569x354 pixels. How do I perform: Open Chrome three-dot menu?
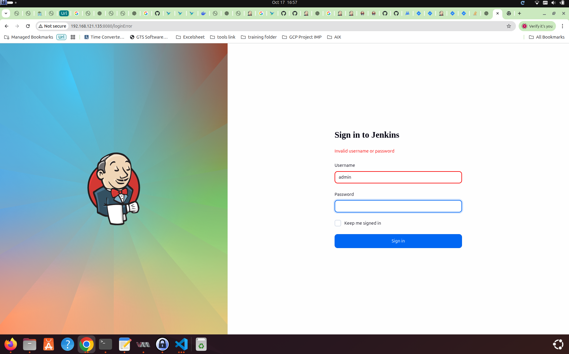click(x=562, y=26)
